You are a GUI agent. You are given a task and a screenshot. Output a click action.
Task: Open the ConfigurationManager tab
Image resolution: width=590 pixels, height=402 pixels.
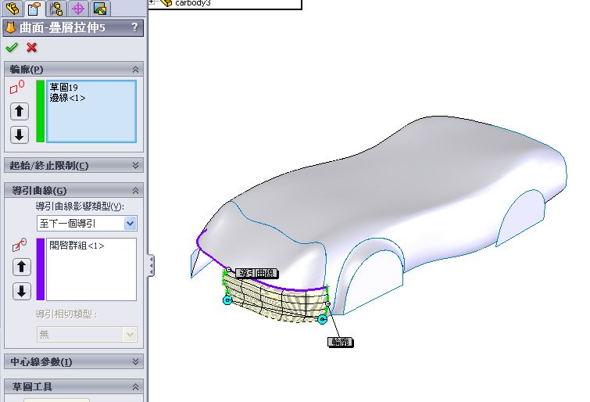[x=56, y=8]
